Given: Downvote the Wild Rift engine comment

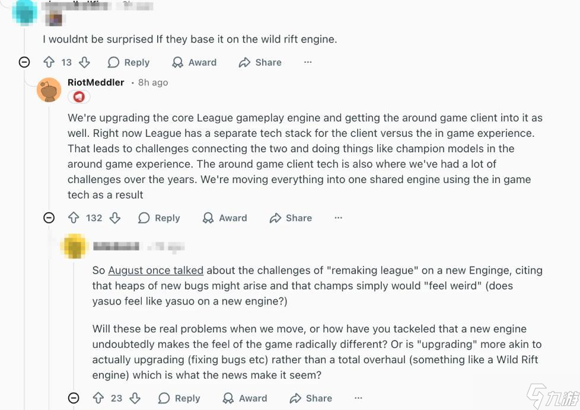Looking at the screenshot, I should 84,62.
